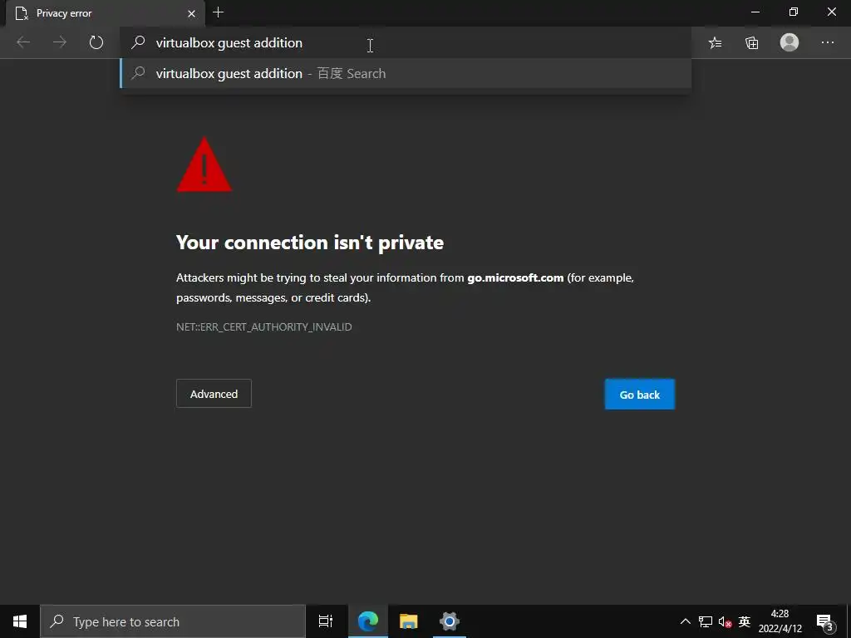The width and height of the screenshot is (851, 638).
Task: Click the muted volume tray icon
Action: click(725, 621)
